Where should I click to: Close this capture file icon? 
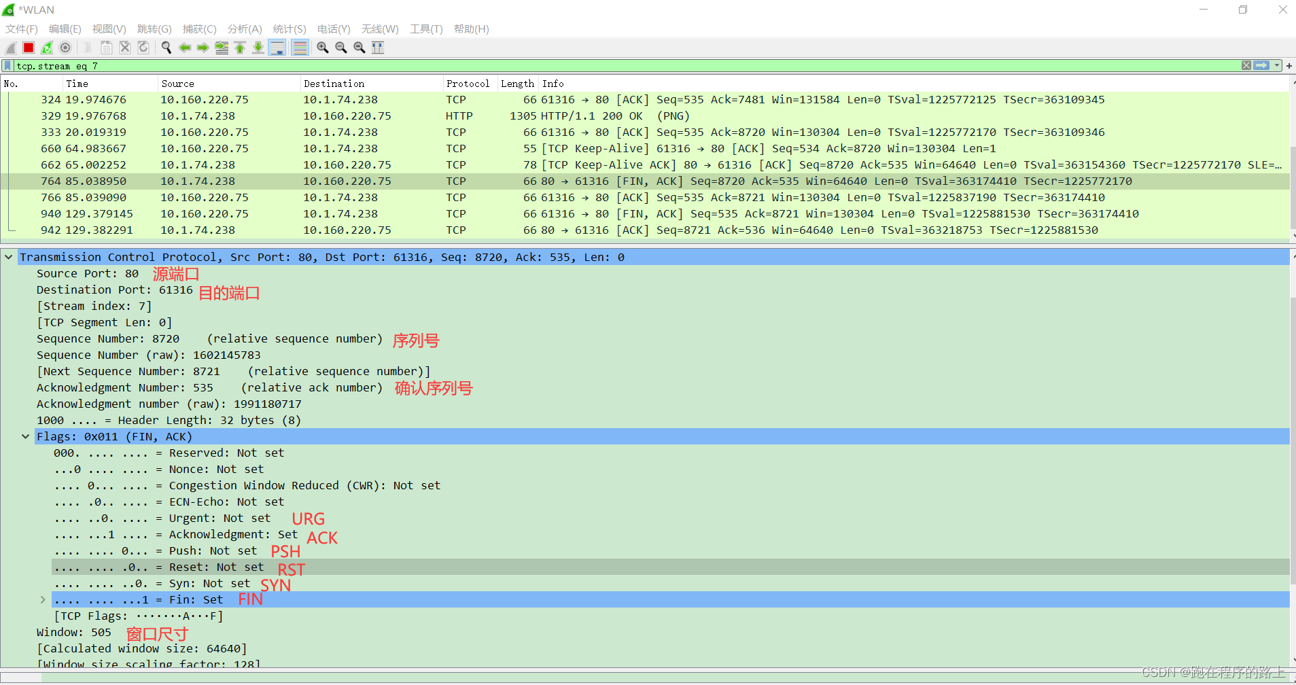coord(125,48)
